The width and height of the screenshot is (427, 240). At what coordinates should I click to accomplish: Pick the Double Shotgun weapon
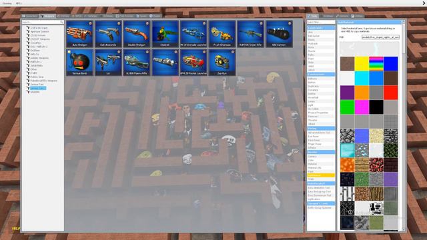[x=137, y=34]
